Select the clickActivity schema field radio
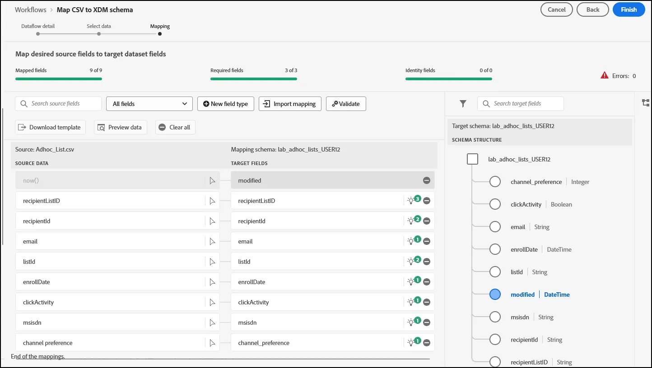652x368 pixels. tap(495, 204)
